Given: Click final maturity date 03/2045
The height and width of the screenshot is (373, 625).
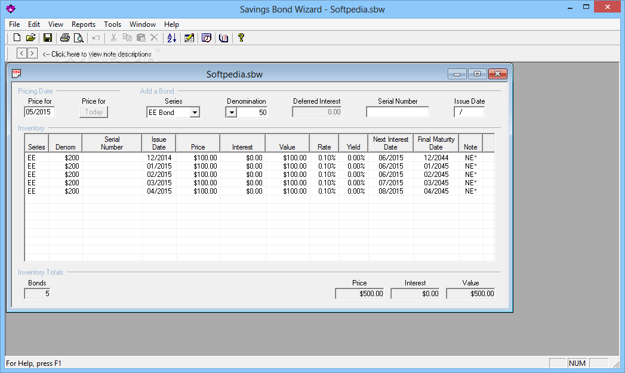Looking at the screenshot, I should click(x=436, y=183).
